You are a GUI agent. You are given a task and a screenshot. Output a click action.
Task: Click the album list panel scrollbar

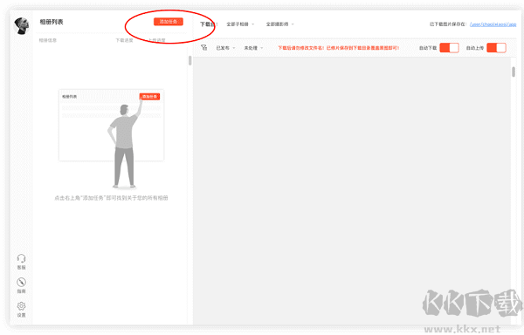(190, 60)
